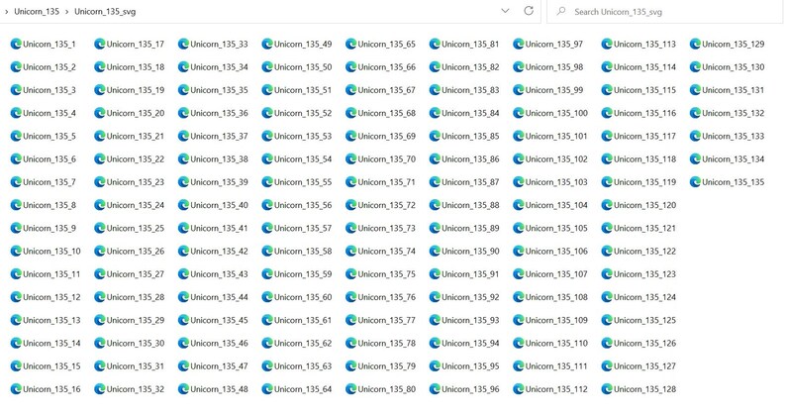The height and width of the screenshot is (416, 786).
Task: Select the icon of Unicorn_135_49
Action: click(x=267, y=45)
